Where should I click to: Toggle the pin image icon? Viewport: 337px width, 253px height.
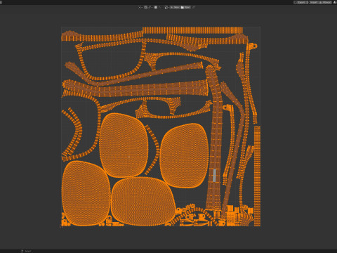[194, 7]
